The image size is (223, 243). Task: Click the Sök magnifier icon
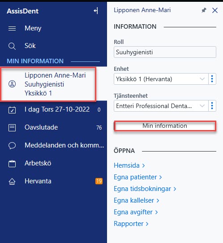pos(12,46)
